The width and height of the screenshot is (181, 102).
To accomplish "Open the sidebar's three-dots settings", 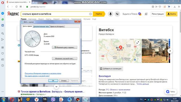I will coord(3,92).
